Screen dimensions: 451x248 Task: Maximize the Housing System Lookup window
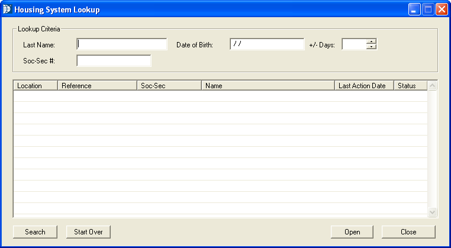428,9
